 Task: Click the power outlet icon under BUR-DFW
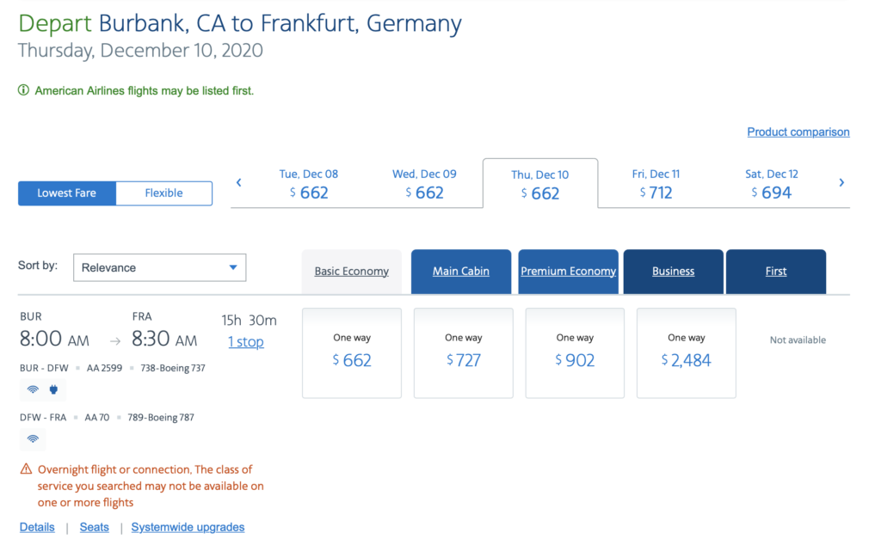point(52,389)
